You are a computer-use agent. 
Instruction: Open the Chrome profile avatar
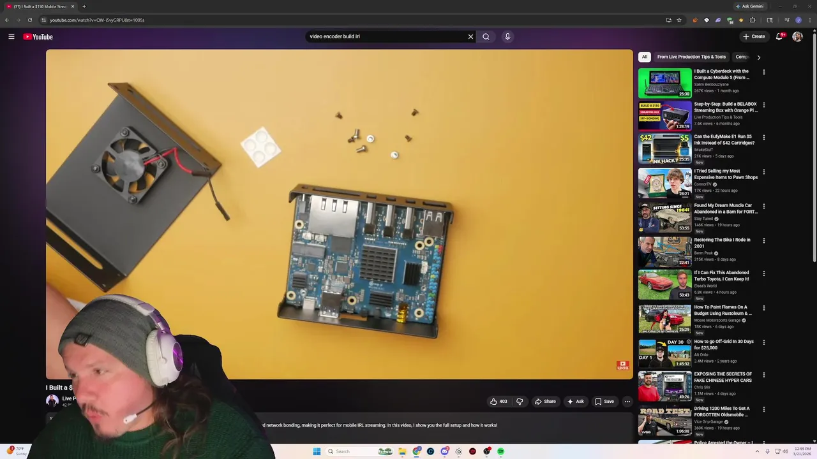[x=798, y=20]
